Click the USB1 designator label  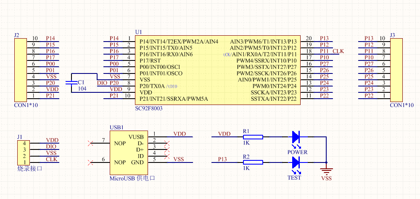coord(116,127)
